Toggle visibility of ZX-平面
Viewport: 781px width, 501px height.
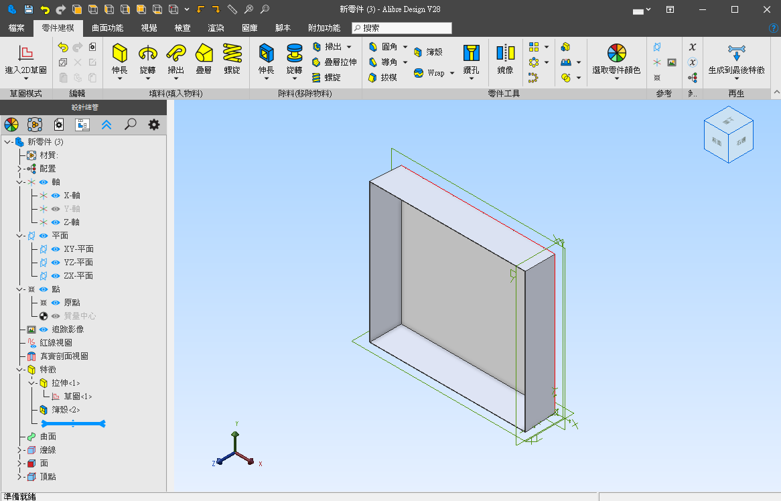[x=56, y=276]
